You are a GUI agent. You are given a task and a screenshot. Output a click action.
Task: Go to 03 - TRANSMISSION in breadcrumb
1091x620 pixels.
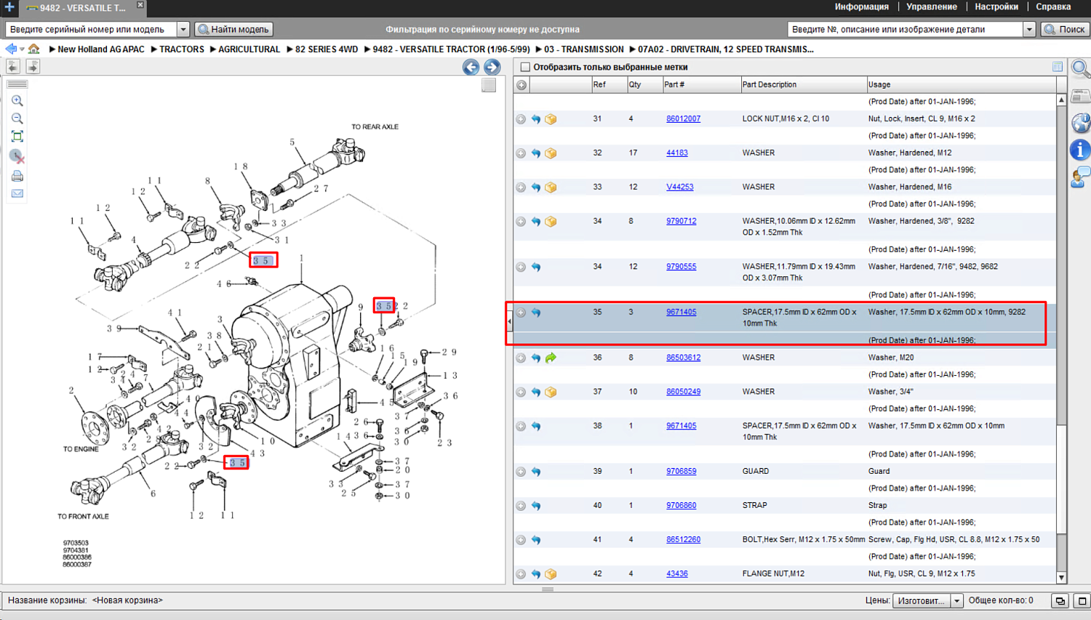pyautogui.click(x=583, y=49)
